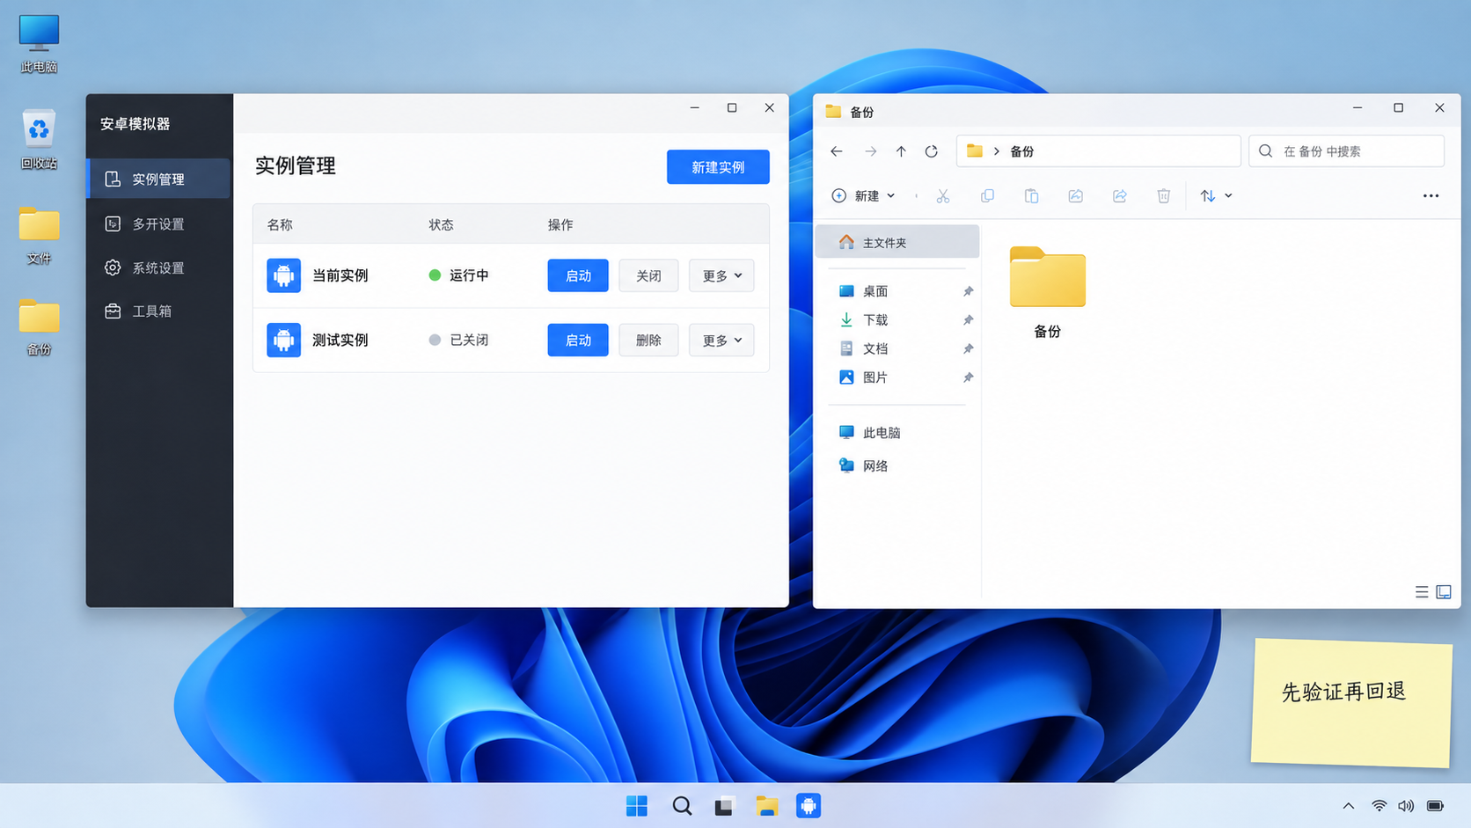Open the sort options dropdown in explorer

pyautogui.click(x=1216, y=195)
